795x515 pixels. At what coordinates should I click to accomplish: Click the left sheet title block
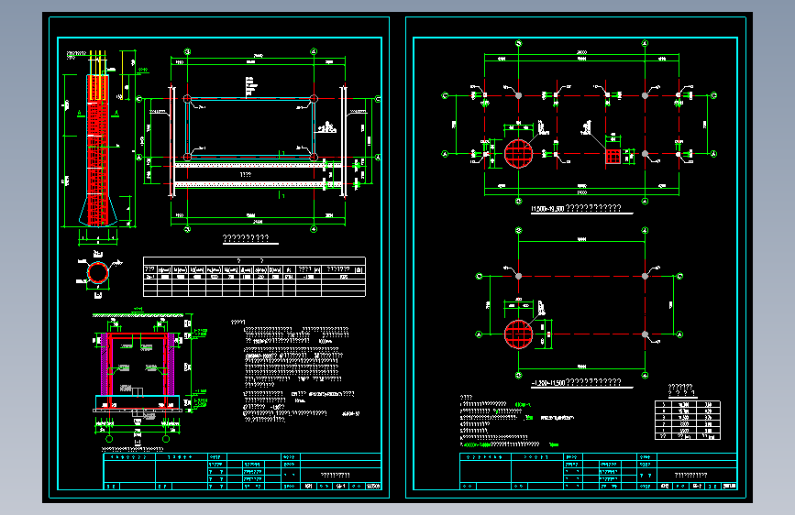[242, 471]
